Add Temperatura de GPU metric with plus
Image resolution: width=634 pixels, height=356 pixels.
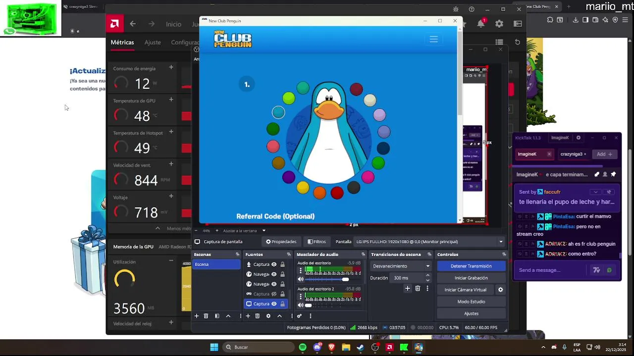pos(171,99)
